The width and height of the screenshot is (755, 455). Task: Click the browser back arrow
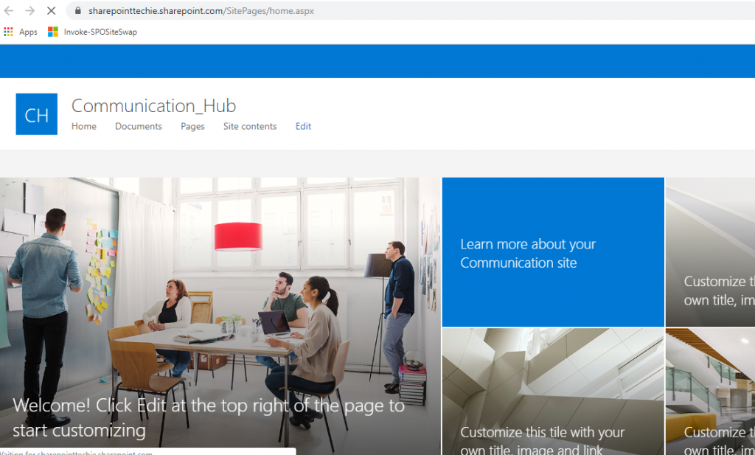point(10,11)
